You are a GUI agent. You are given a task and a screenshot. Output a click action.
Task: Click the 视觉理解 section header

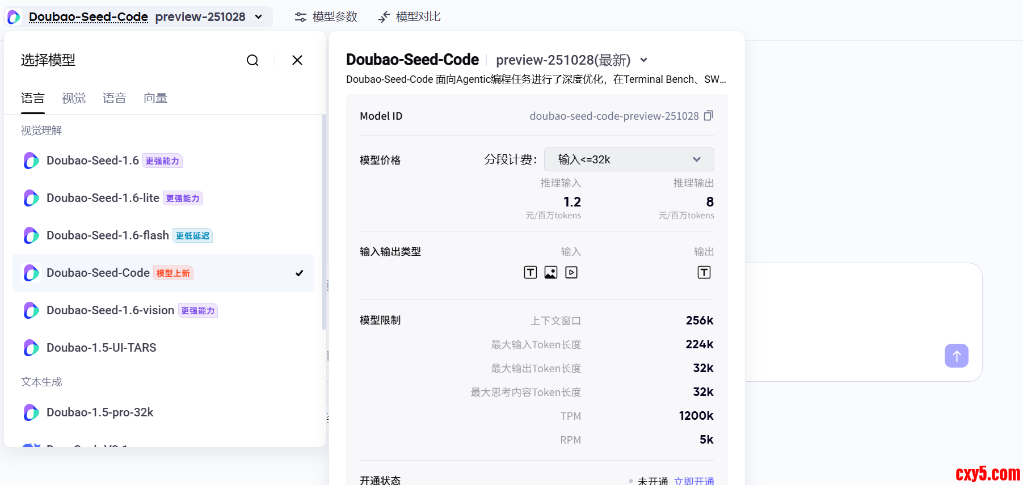point(41,130)
